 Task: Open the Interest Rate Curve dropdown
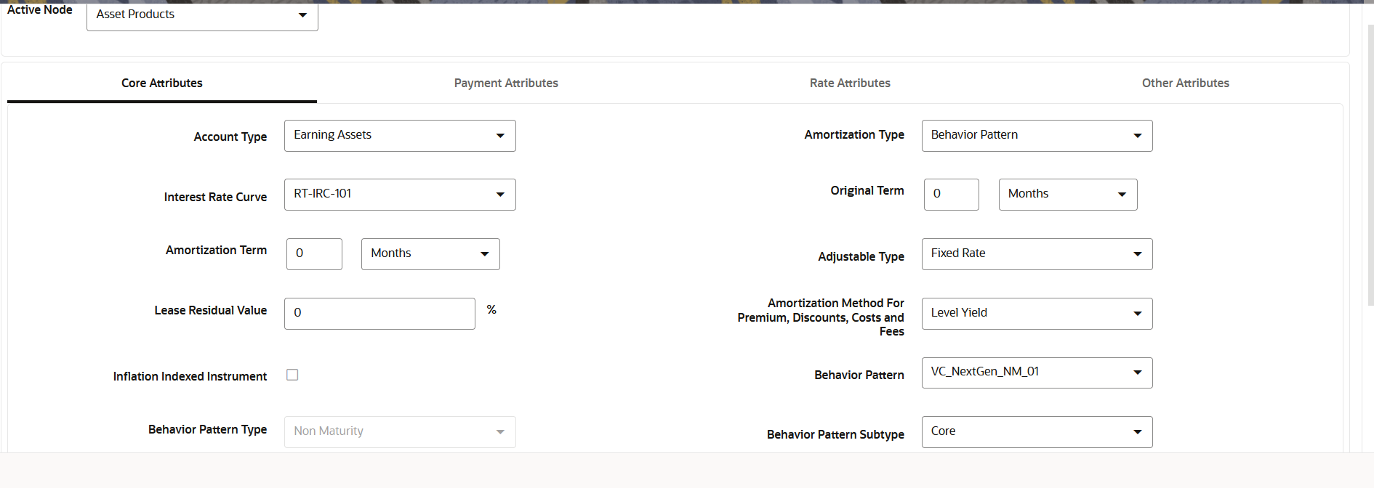coord(400,195)
